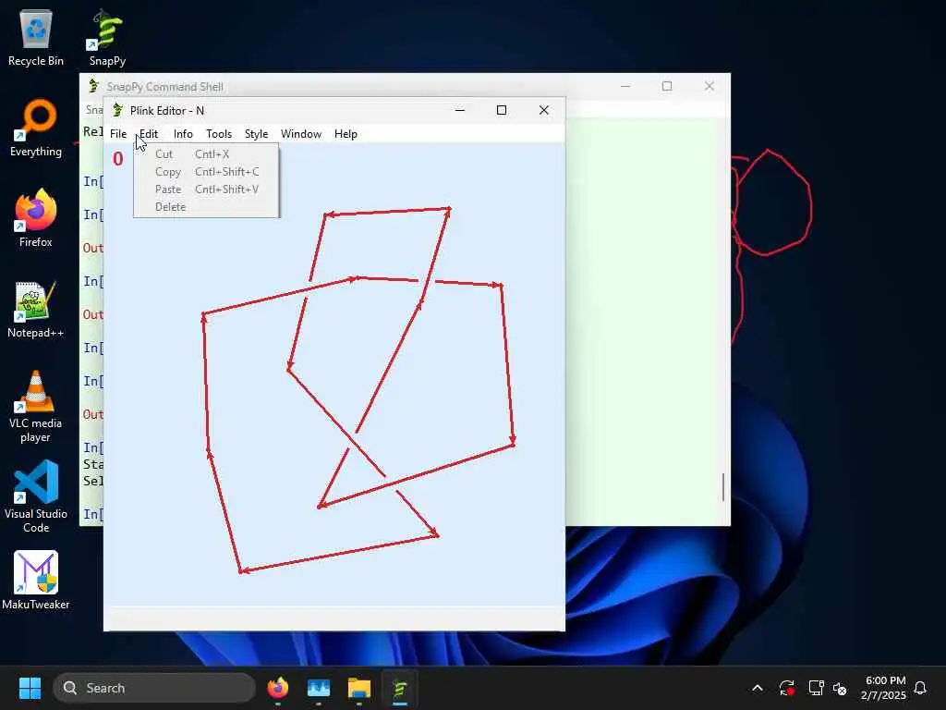The image size is (946, 710).
Task: Open the Help menu in Plink Editor
Action: (x=346, y=134)
